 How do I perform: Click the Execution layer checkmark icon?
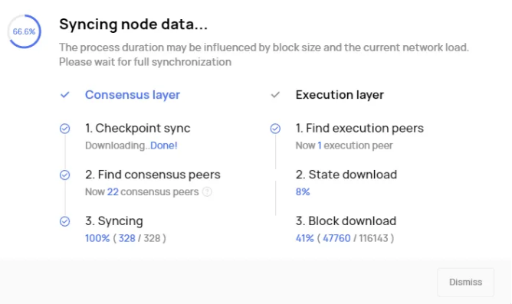point(275,95)
